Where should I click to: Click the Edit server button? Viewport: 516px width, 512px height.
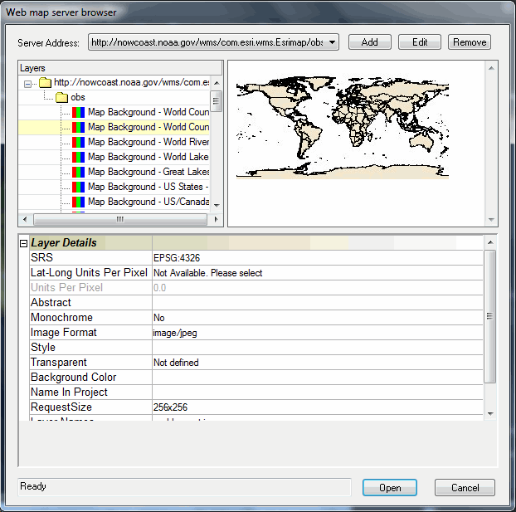420,42
